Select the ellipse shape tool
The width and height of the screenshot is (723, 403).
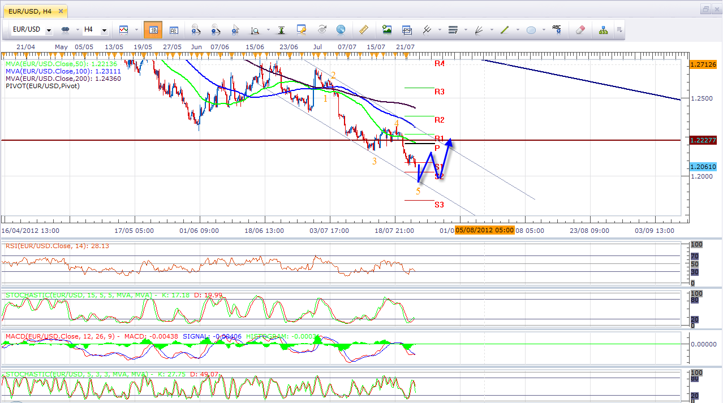click(531, 30)
